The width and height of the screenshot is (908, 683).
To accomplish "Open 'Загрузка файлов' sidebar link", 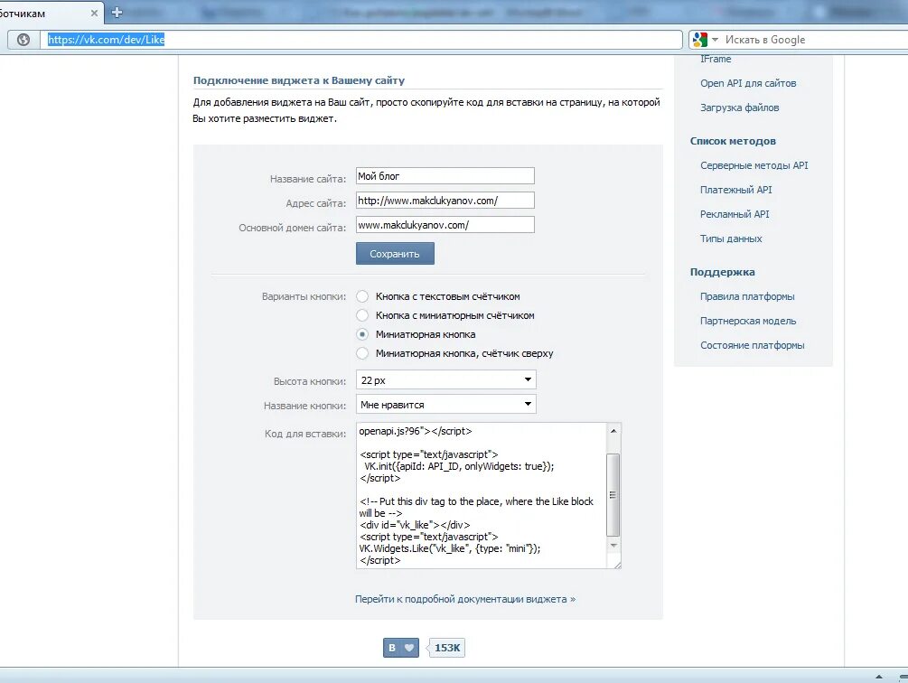I will point(739,108).
